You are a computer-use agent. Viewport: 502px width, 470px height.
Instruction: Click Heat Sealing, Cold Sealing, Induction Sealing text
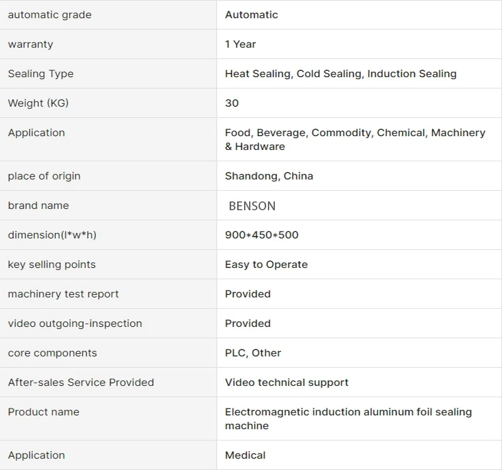click(x=341, y=73)
